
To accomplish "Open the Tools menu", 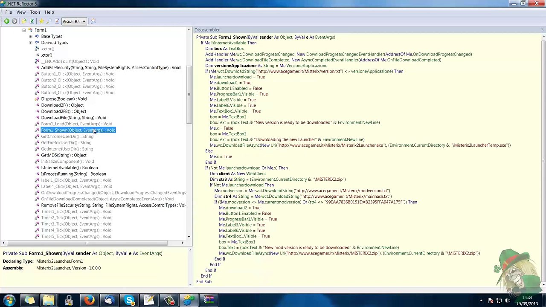I will 35,12.
